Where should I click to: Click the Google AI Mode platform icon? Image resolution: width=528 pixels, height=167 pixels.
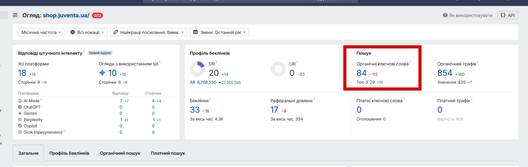tap(20, 101)
